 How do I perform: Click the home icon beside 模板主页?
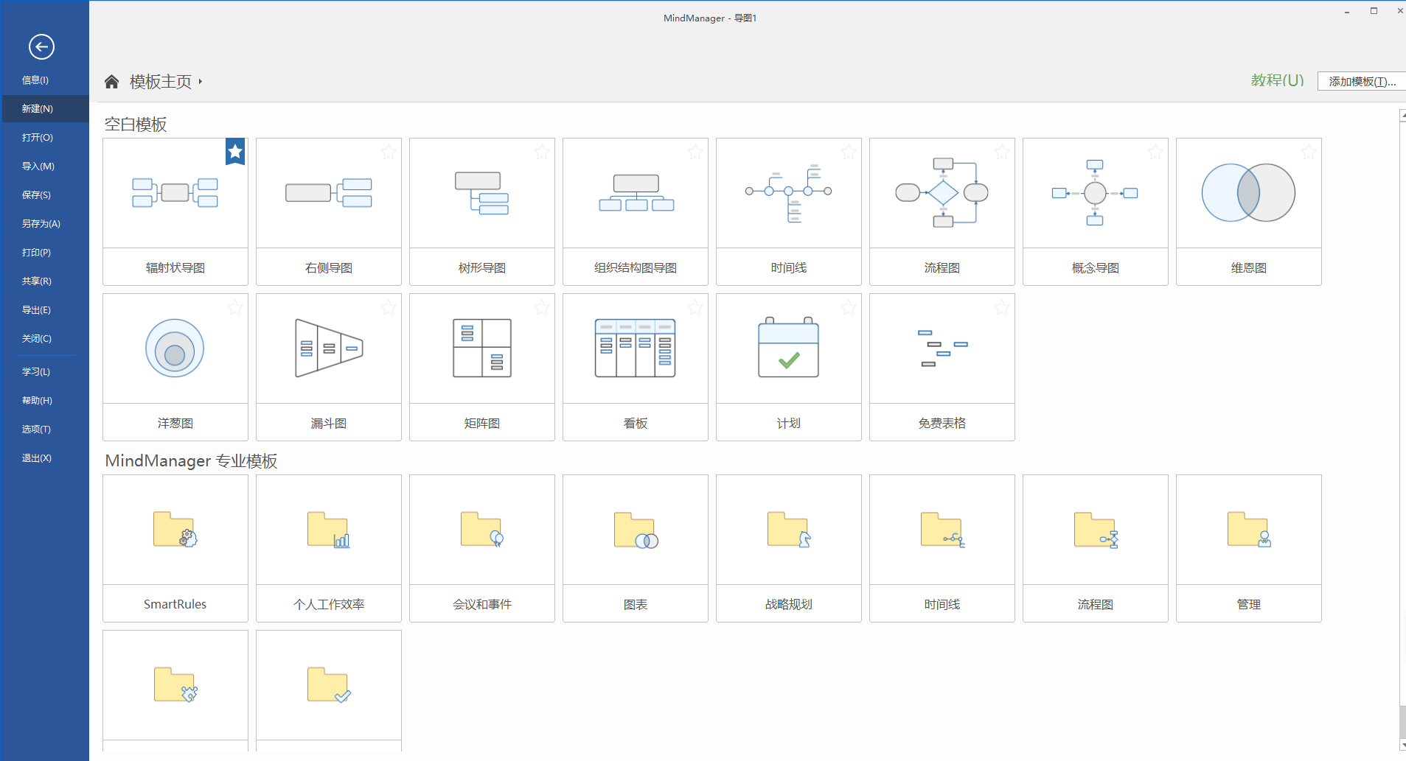[x=111, y=82]
